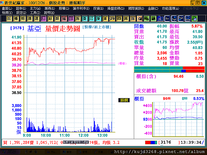Click the magenta 選 toolbar icon
The height and width of the screenshot is (155, 207).
pos(43,19)
